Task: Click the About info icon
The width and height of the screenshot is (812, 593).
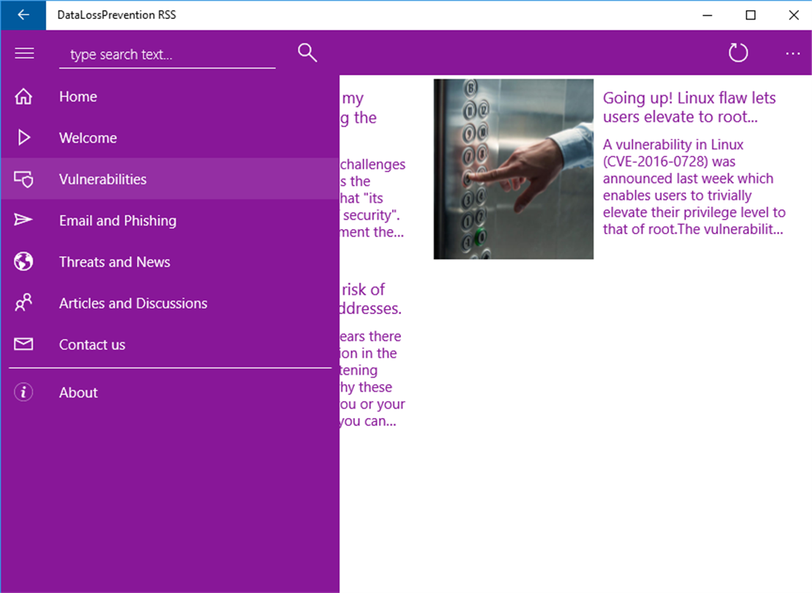Action: [x=23, y=392]
